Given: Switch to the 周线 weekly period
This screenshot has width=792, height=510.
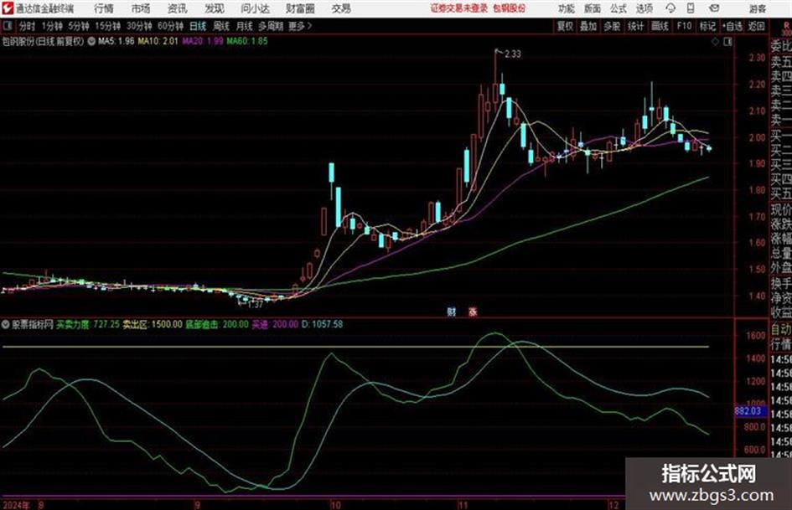Looking at the screenshot, I should click(221, 26).
